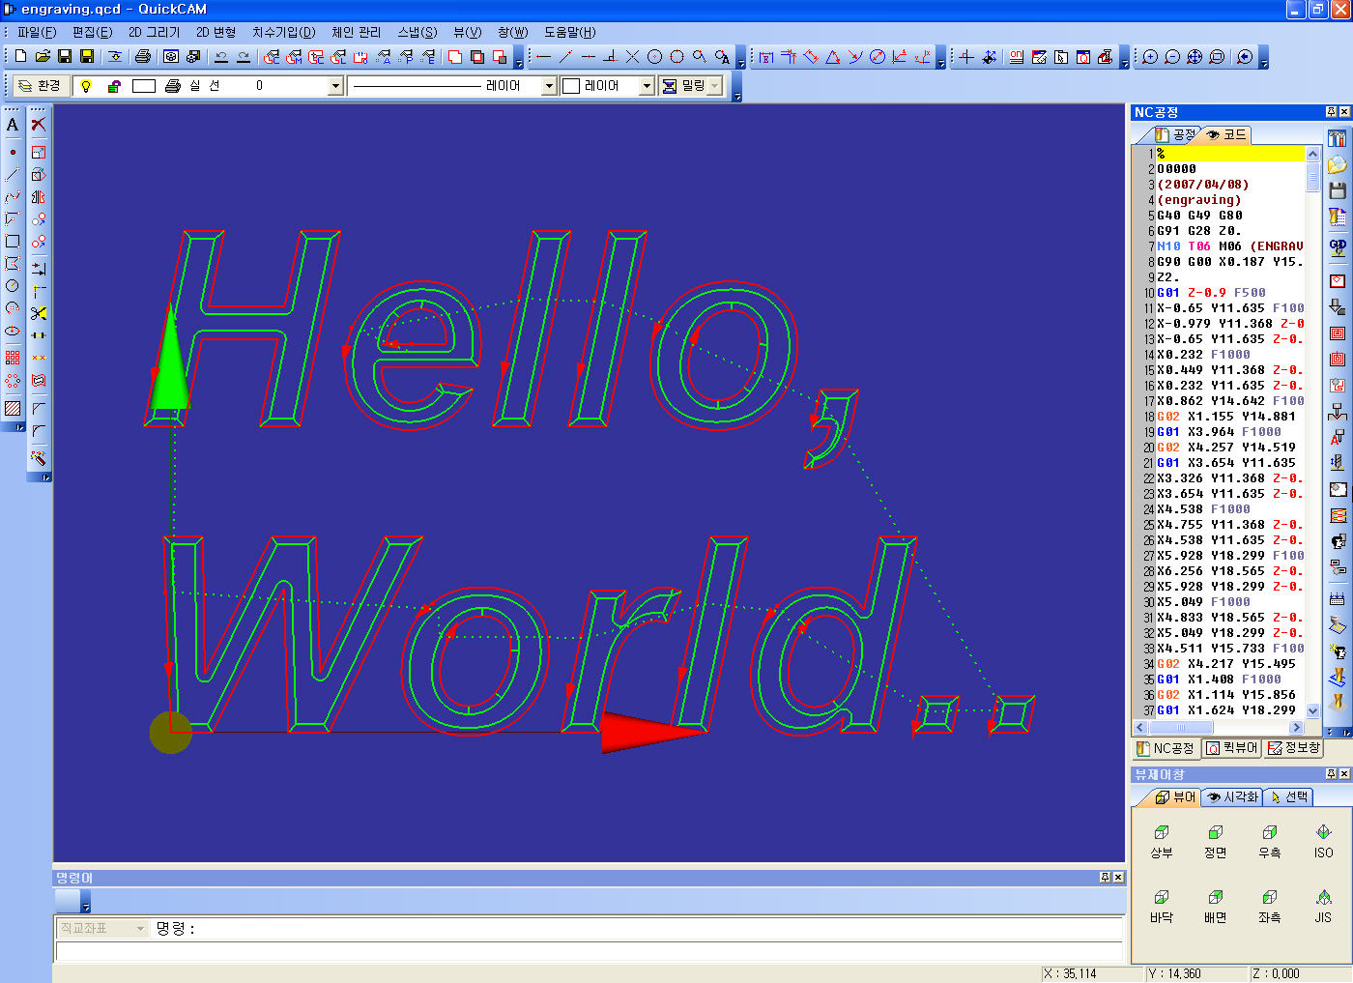Click the Delete (red X) tool

coord(39,125)
